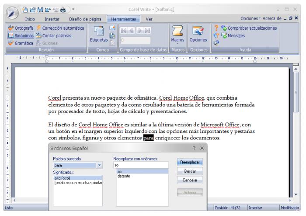Save document with the floppy disk icon
The height and width of the screenshot is (216, 306).
click(x=40, y=10)
